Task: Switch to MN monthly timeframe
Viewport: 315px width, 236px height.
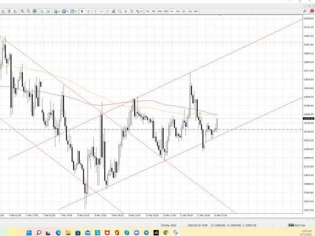Action: 196,12
